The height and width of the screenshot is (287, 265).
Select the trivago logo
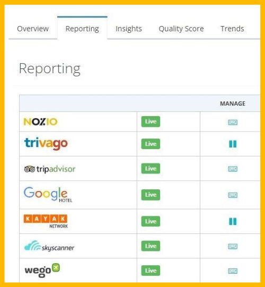[x=46, y=143]
